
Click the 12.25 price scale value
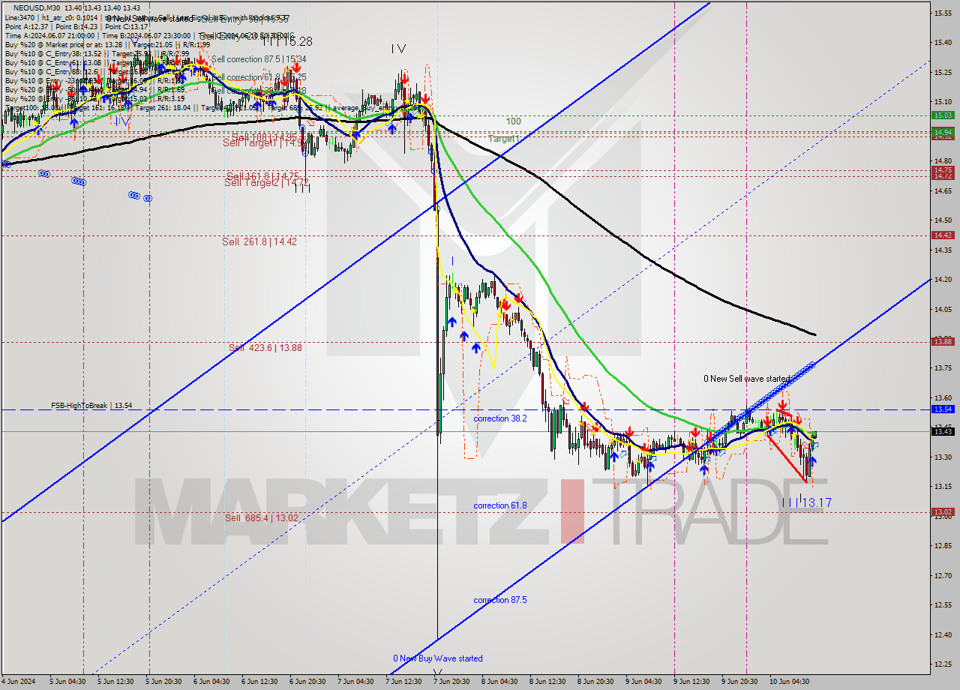[942, 664]
